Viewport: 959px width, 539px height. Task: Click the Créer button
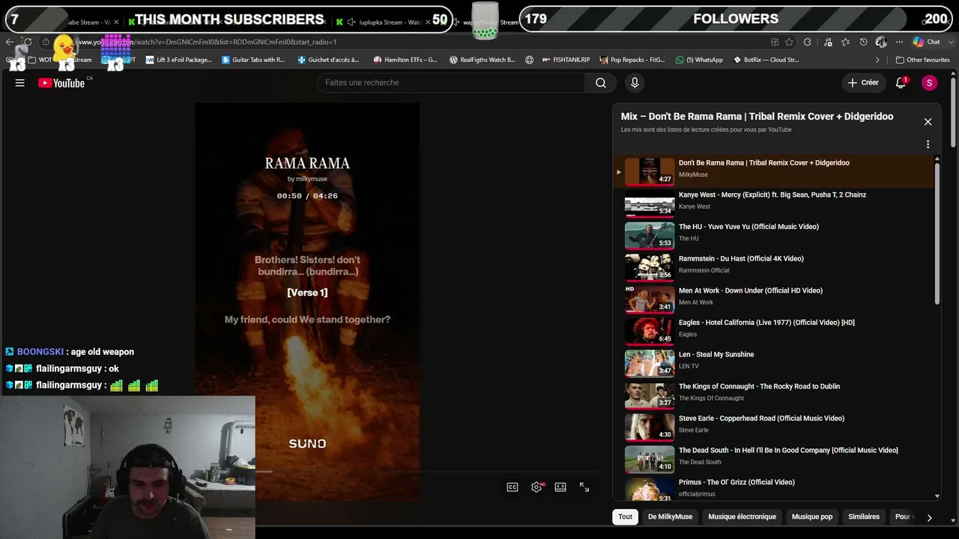click(862, 83)
